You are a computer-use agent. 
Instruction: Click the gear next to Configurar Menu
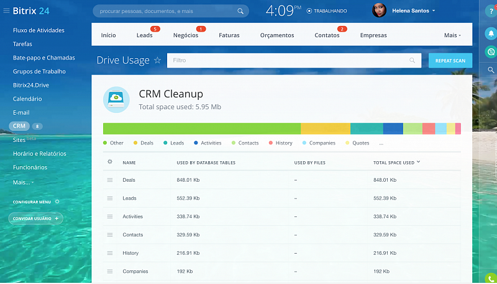pos(57,202)
